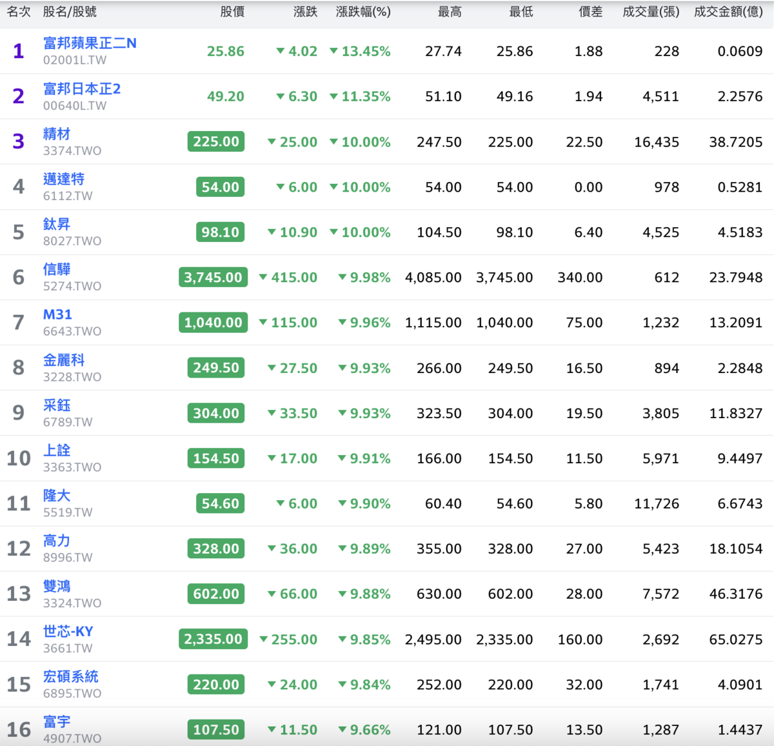Click stock code 00640L.TW
This screenshot has height=746, width=774.
click(x=75, y=105)
